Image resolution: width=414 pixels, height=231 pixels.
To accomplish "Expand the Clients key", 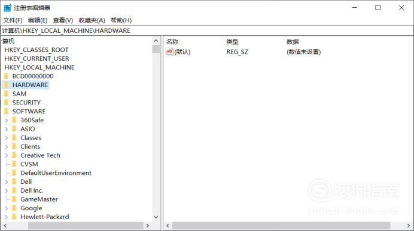I will point(7,147).
